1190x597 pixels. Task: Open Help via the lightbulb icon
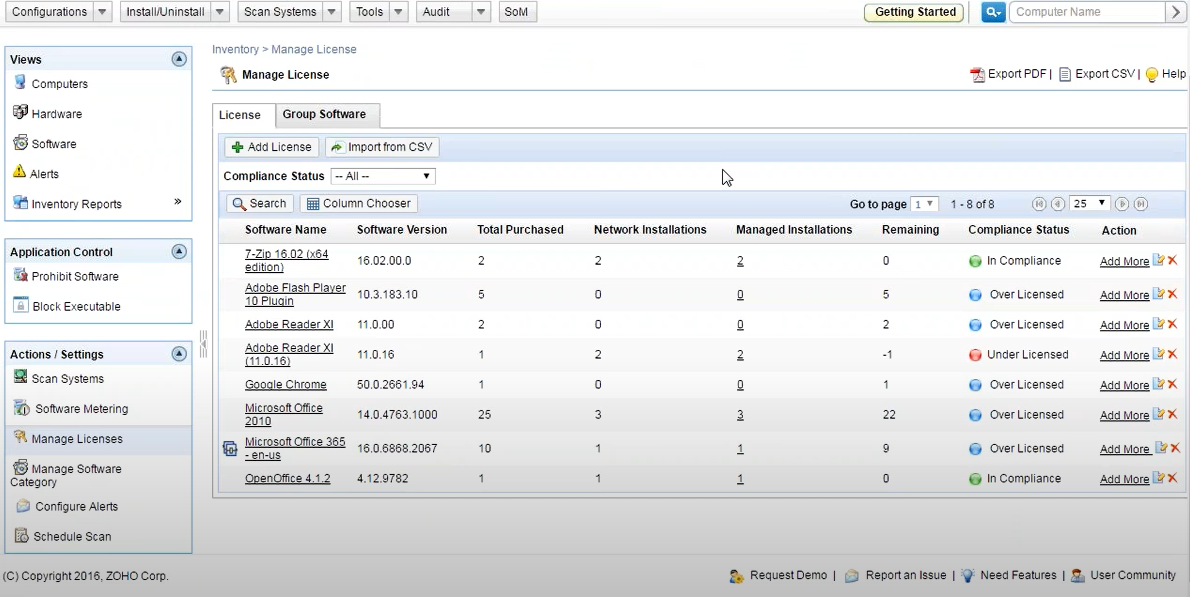tap(1151, 74)
